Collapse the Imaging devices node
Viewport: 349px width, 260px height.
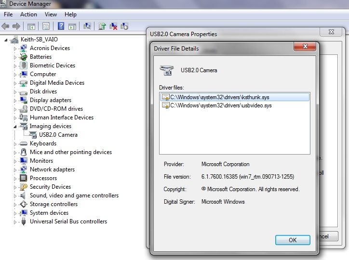[15, 126]
